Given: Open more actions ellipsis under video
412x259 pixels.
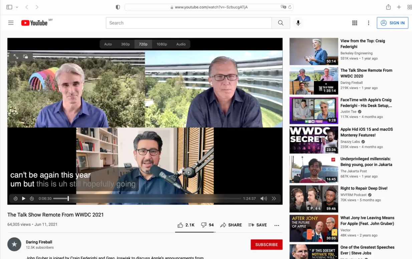Looking at the screenshot, I should coord(277,225).
